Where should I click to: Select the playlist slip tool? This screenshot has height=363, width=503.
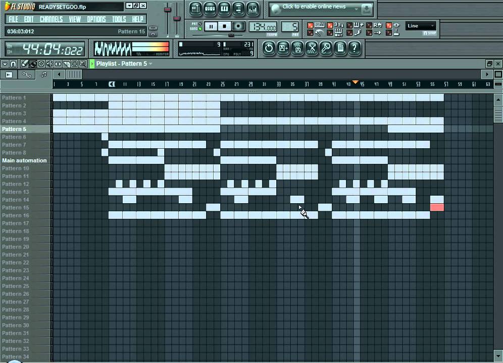coord(58,64)
